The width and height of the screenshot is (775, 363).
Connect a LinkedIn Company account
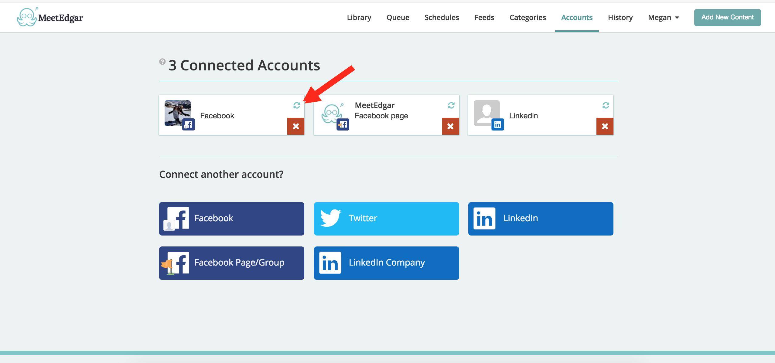click(386, 263)
